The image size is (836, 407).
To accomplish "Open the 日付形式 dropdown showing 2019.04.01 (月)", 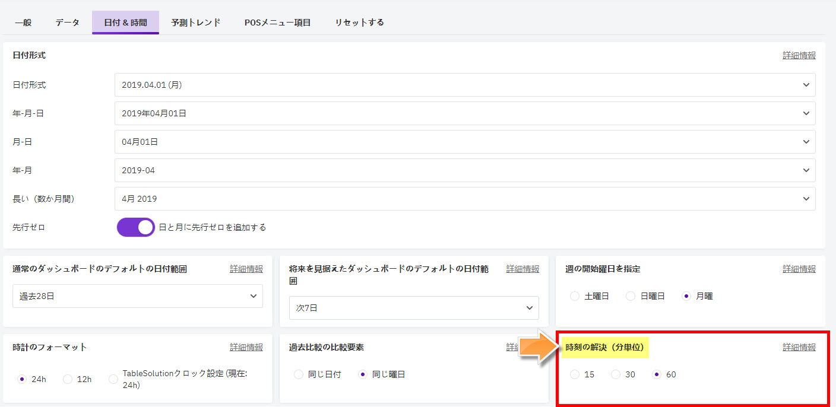I will pyautogui.click(x=465, y=85).
